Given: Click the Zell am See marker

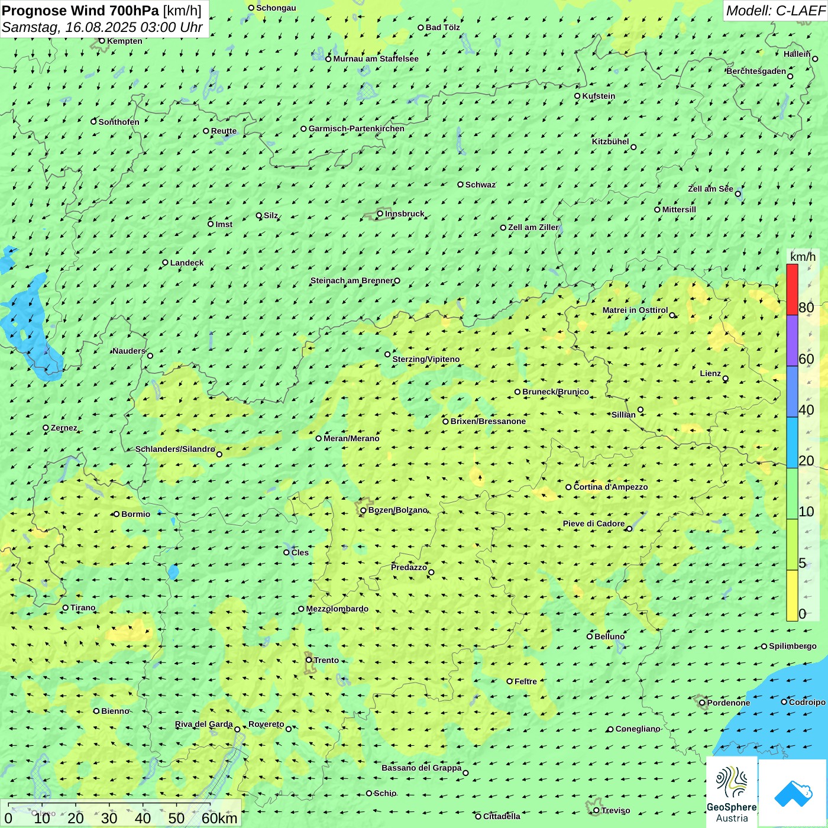Looking at the screenshot, I should tap(738, 193).
